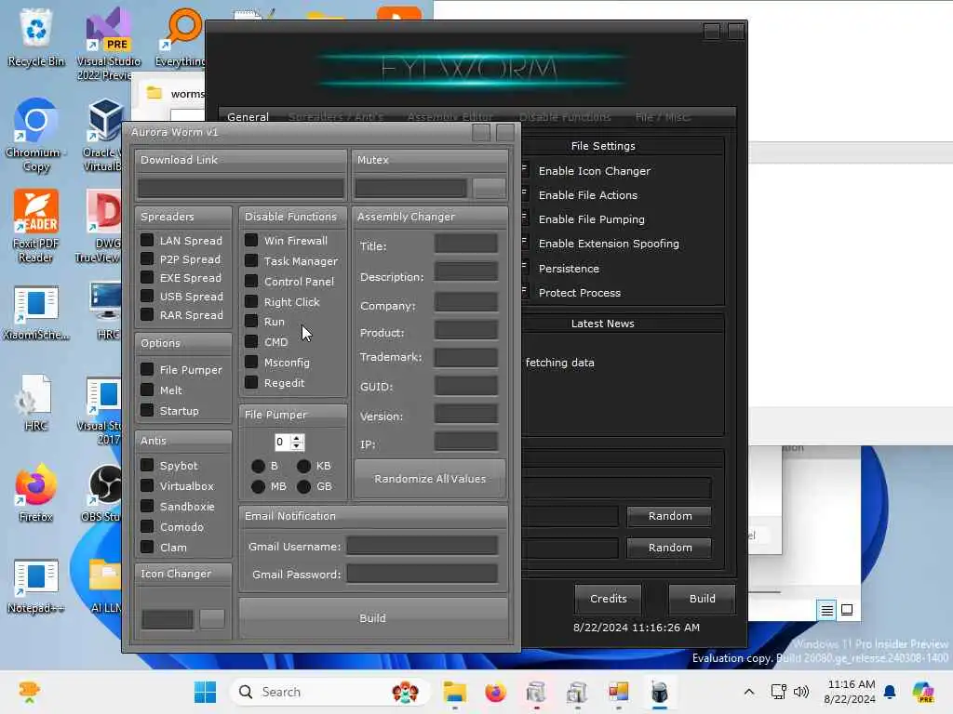The width and height of the screenshot is (953, 714).
Task: Click the taskbar app with helmet icon
Action: point(660,692)
